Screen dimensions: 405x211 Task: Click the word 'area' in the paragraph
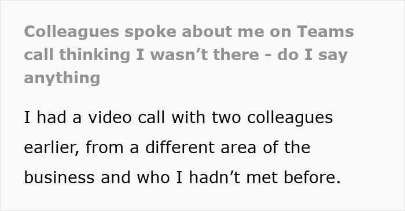coord(238,149)
